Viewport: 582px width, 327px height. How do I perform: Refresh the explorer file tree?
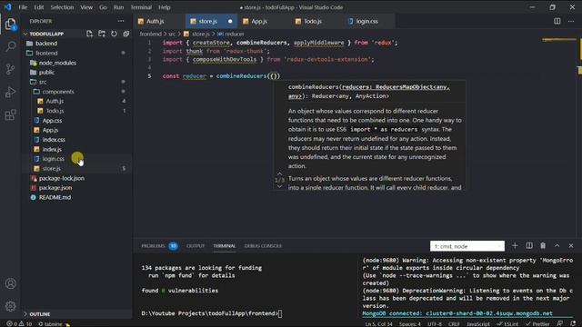[x=114, y=34]
